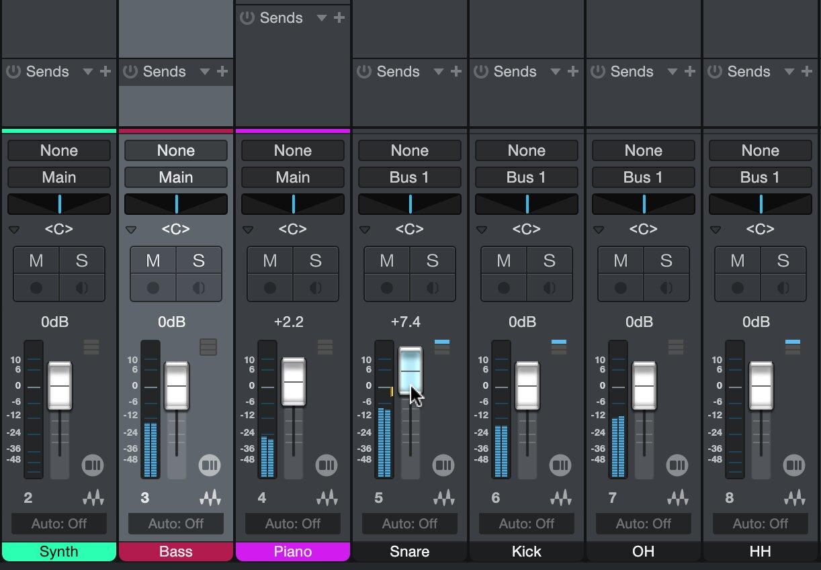Open channel editor icon on Synth channel

tap(93, 465)
